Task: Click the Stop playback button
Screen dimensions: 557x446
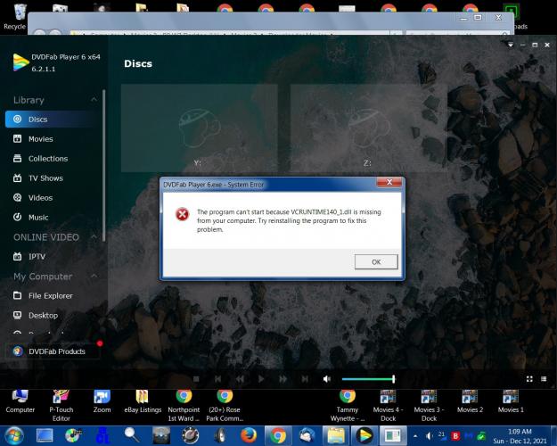Action: pos(196,379)
